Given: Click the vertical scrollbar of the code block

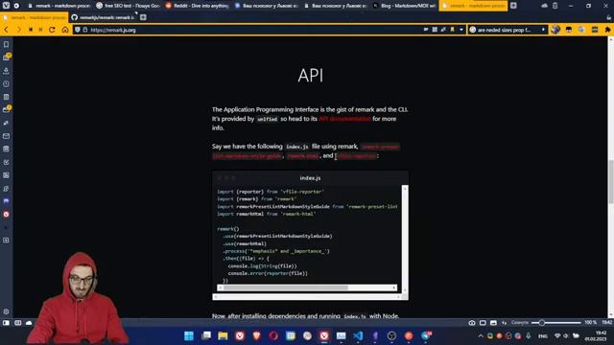Looking at the screenshot, I should point(405,239).
